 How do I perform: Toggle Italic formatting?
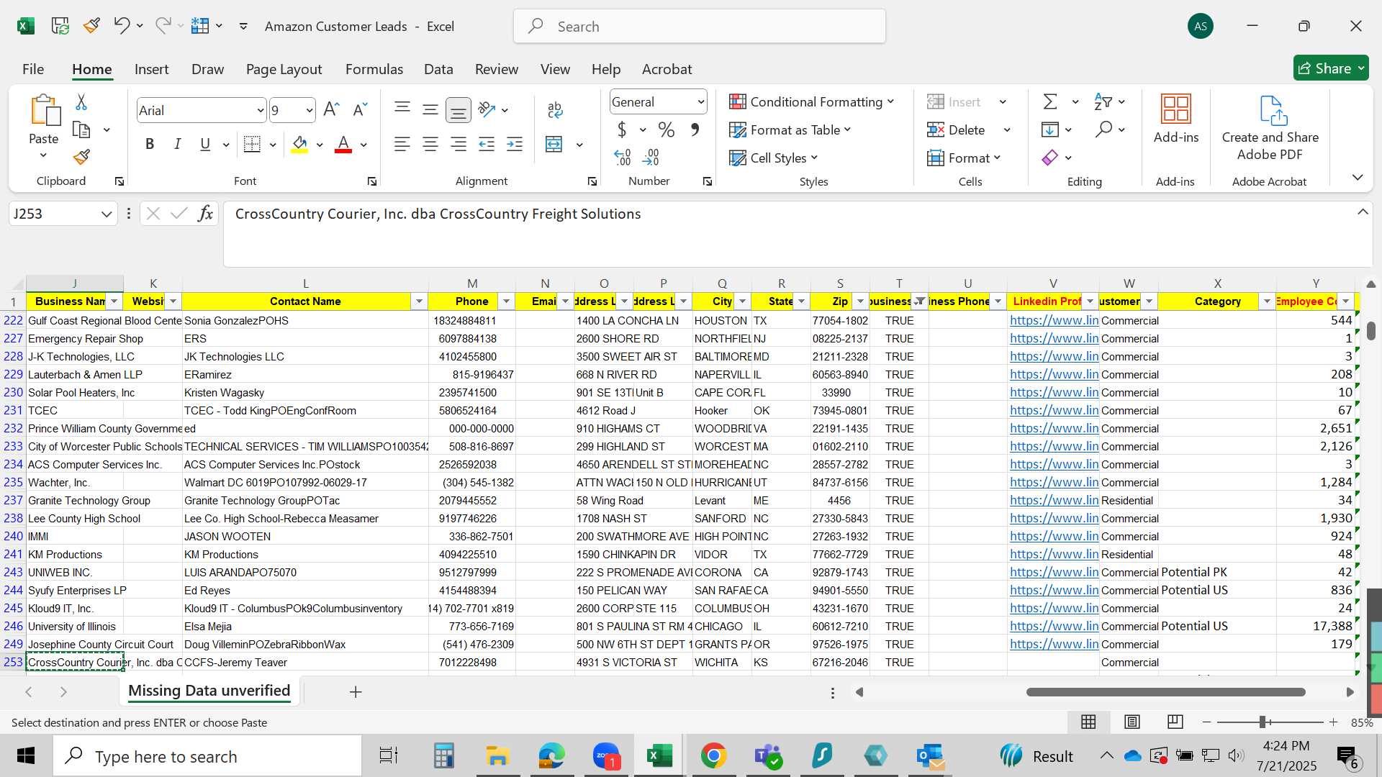(x=177, y=144)
